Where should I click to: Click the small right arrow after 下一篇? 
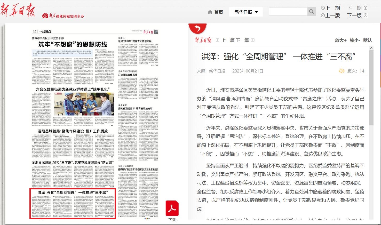[253, 40]
